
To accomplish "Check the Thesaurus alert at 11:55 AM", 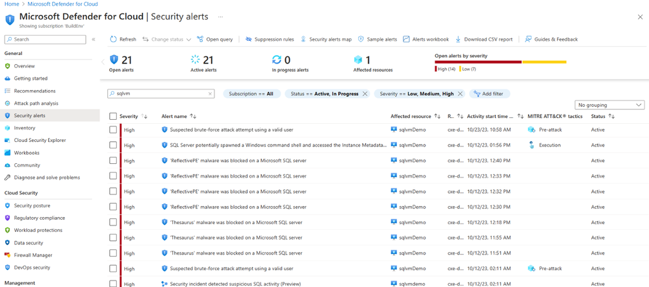I will point(113,238).
